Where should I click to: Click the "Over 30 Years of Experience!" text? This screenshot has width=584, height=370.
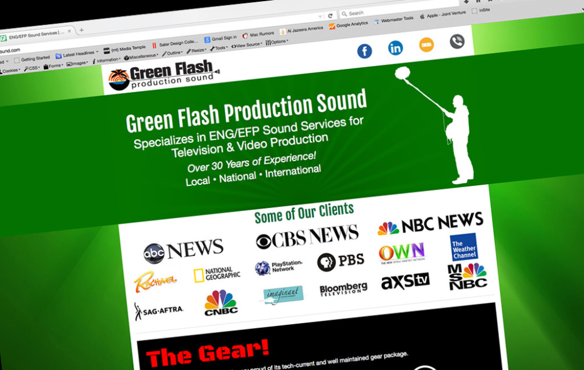point(252,162)
